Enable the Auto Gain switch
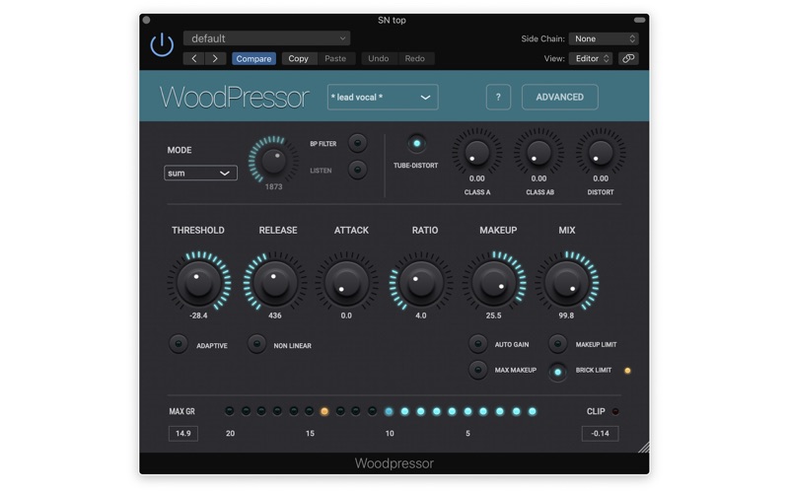The height and width of the screenshot is (493, 789). (478, 344)
